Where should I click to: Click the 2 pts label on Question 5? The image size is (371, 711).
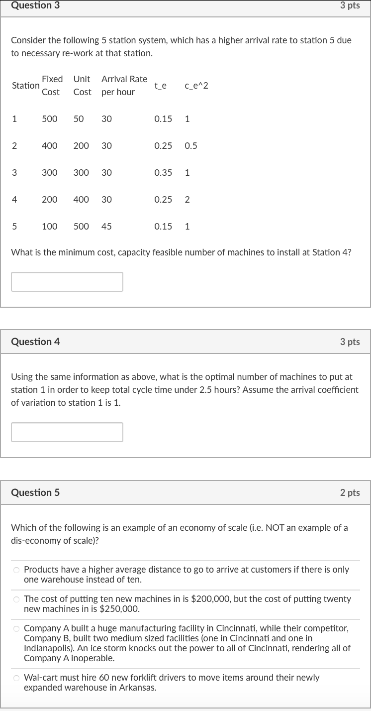pos(350,492)
